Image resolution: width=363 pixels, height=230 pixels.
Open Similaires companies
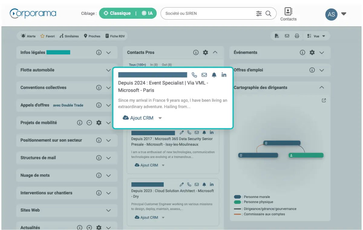pos(69,36)
